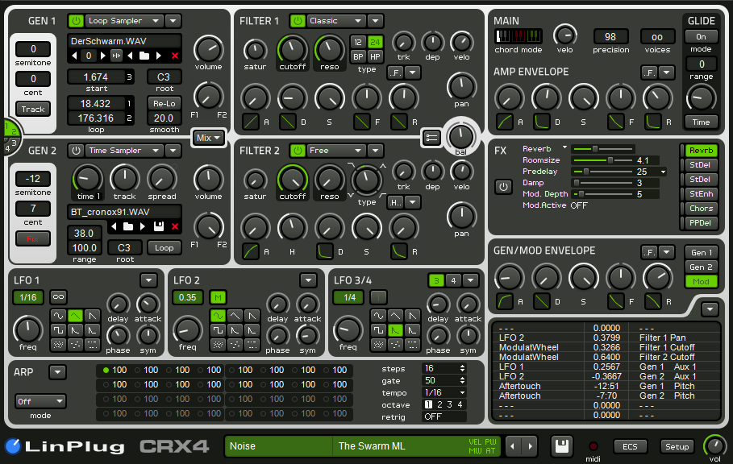Screen dimensions: 733x464
Task: Toggle Filter 2 power button
Action: pos(298,151)
